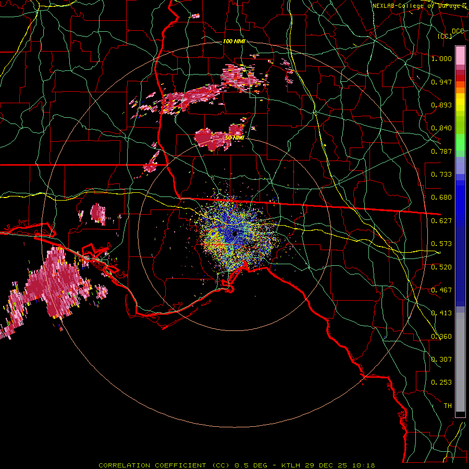This screenshot has width=469, height=469.
Task: Pick the gray segment of color bar
Action: pyautogui.click(x=460, y=362)
